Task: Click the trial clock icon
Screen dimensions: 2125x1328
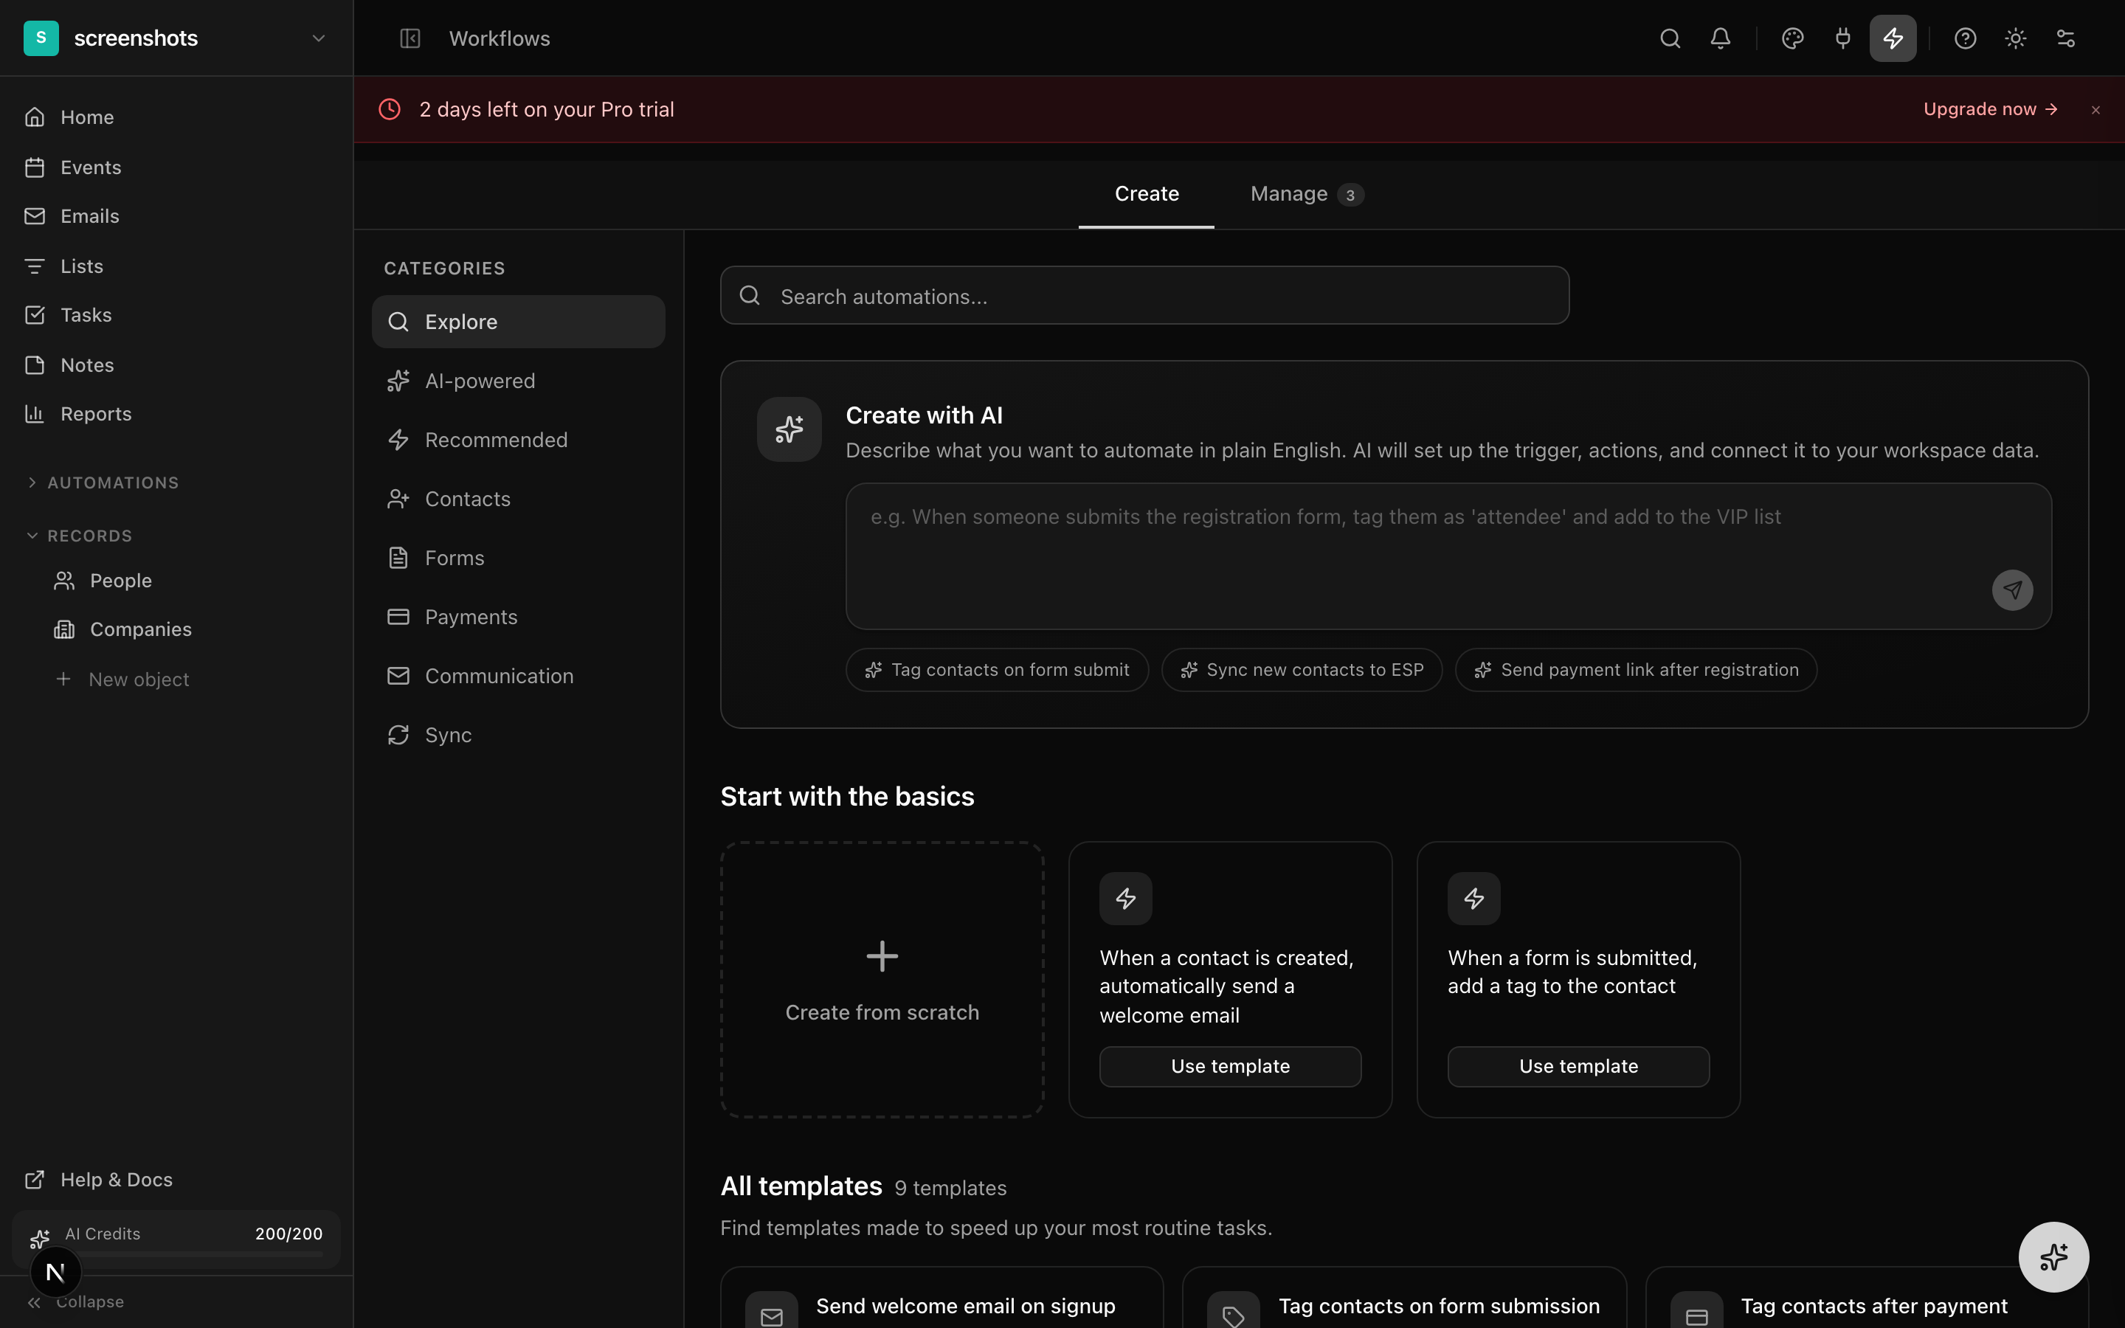Action: (x=389, y=109)
